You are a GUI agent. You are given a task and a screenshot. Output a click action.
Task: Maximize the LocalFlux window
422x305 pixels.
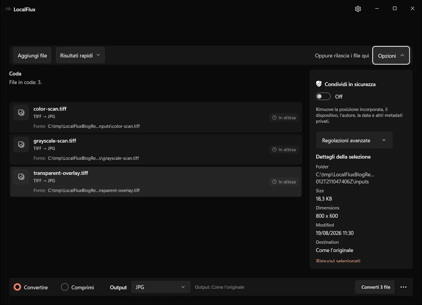click(x=395, y=9)
